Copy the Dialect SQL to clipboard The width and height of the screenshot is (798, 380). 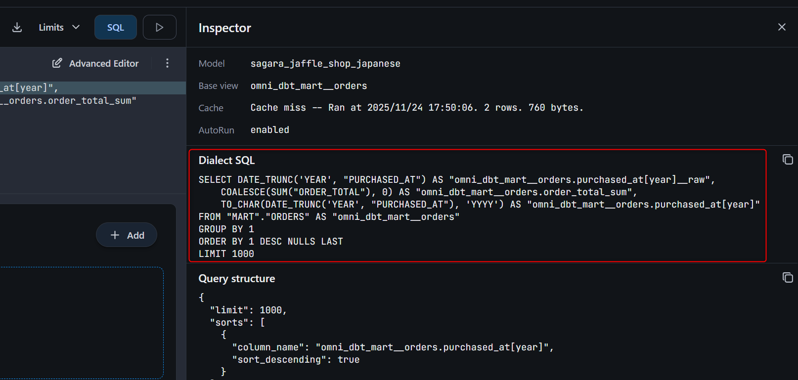tap(788, 160)
